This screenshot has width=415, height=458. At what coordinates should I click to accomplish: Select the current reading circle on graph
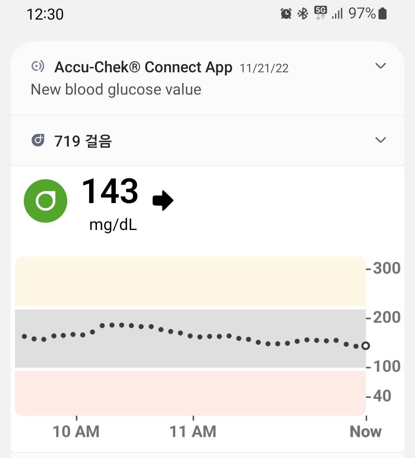[365, 346]
